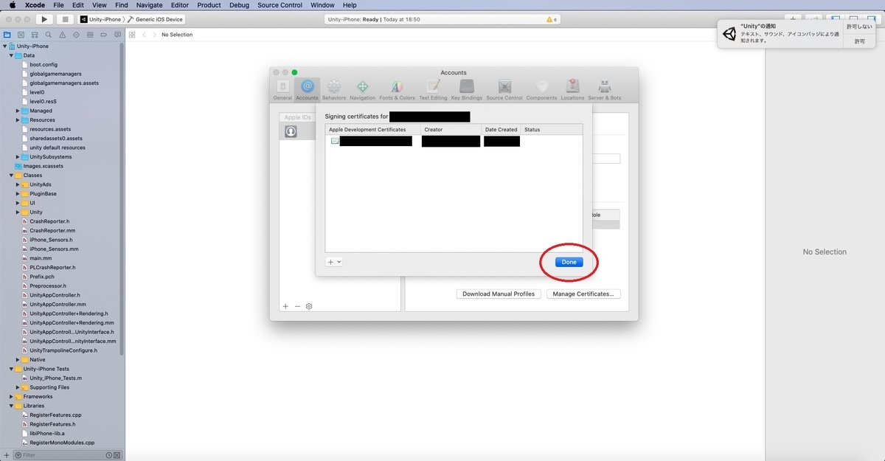Open the Product menu

pos(209,5)
